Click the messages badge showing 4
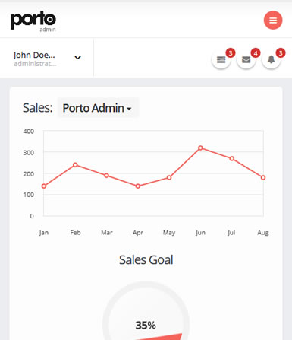The width and height of the screenshot is (292, 340). [256, 53]
